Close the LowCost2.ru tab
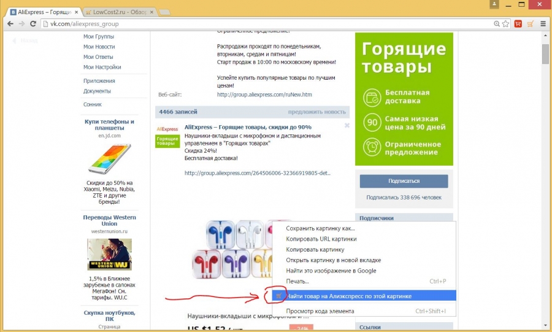552x332 pixels. pos(151,12)
